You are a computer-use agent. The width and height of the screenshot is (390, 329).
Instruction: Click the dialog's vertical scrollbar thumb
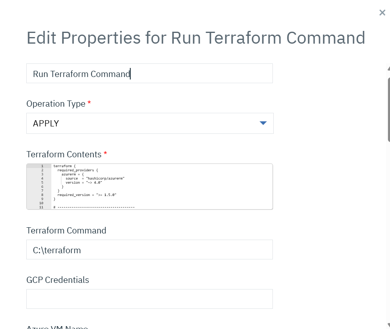[388, 109]
